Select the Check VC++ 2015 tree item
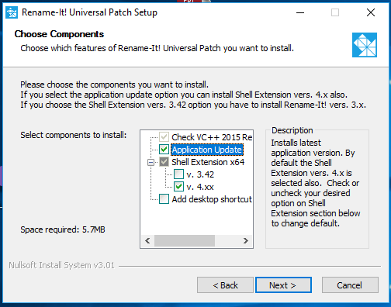Screen dimensions: 391x307 [212, 137]
